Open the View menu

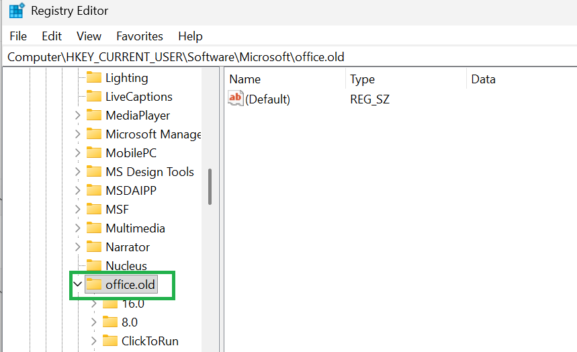tap(89, 36)
